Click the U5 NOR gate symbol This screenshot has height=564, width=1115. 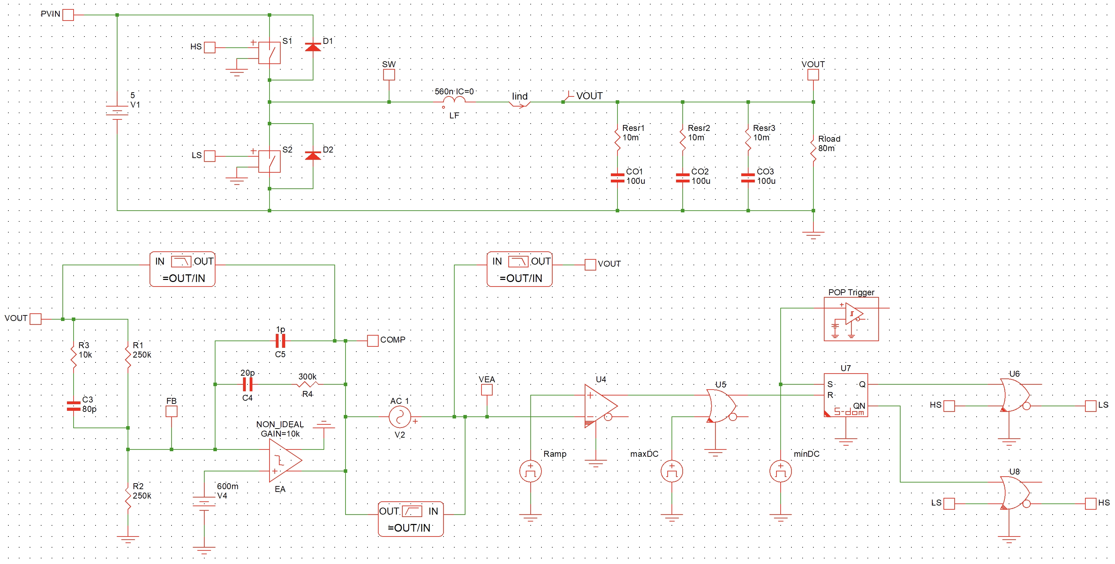coord(721,406)
